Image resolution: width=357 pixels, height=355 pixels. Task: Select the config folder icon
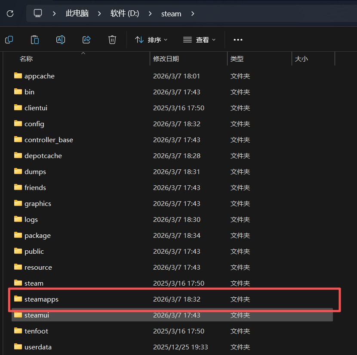18,123
